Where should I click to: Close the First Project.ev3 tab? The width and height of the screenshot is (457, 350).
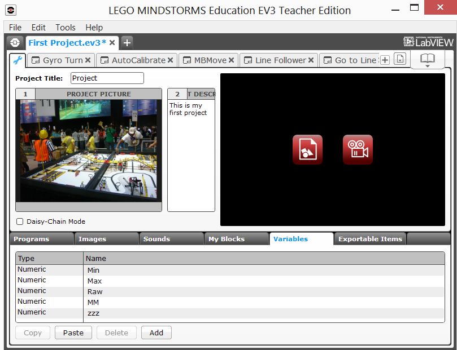coord(112,43)
